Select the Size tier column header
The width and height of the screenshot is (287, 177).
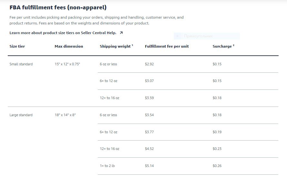click(17, 46)
